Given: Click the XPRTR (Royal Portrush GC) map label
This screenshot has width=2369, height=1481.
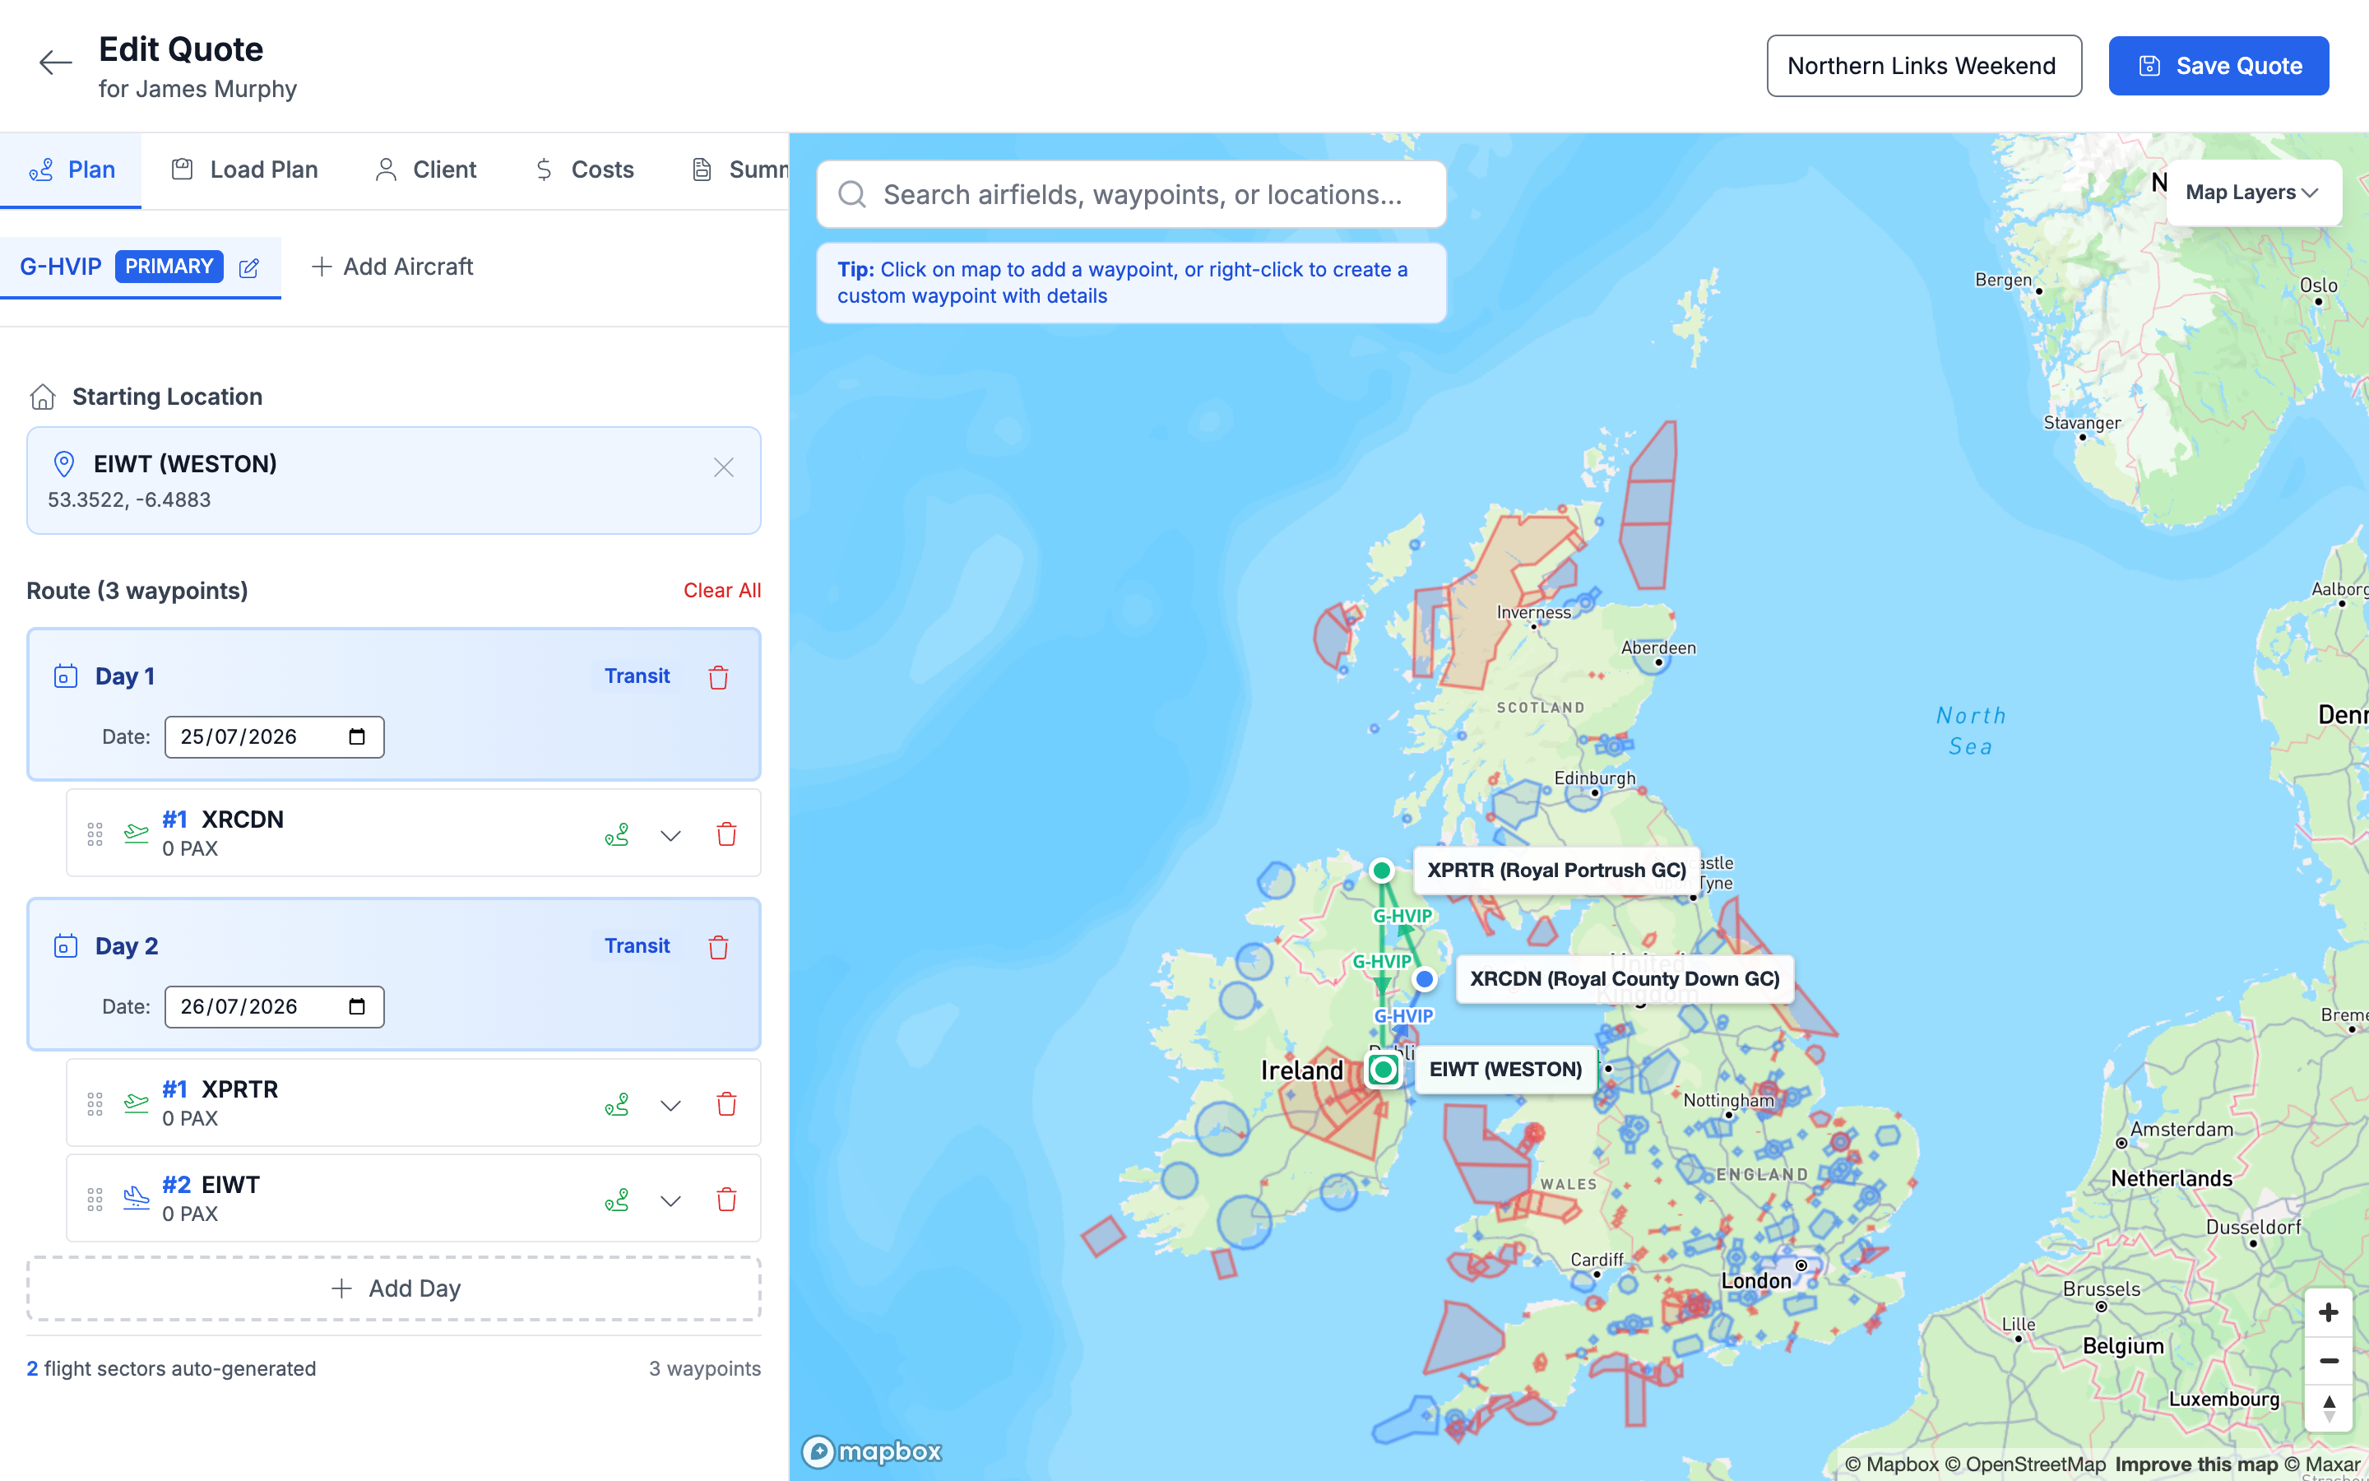Looking at the screenshot, I should coord(1556,870).
